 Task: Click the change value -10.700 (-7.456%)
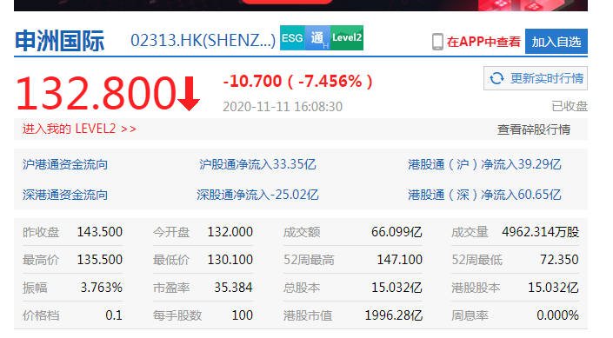coord(297,82)
